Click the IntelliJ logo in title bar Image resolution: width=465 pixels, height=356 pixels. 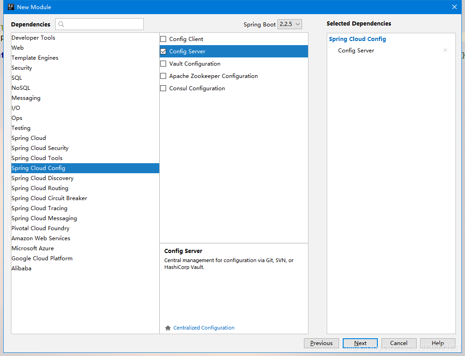coord(11,7)
